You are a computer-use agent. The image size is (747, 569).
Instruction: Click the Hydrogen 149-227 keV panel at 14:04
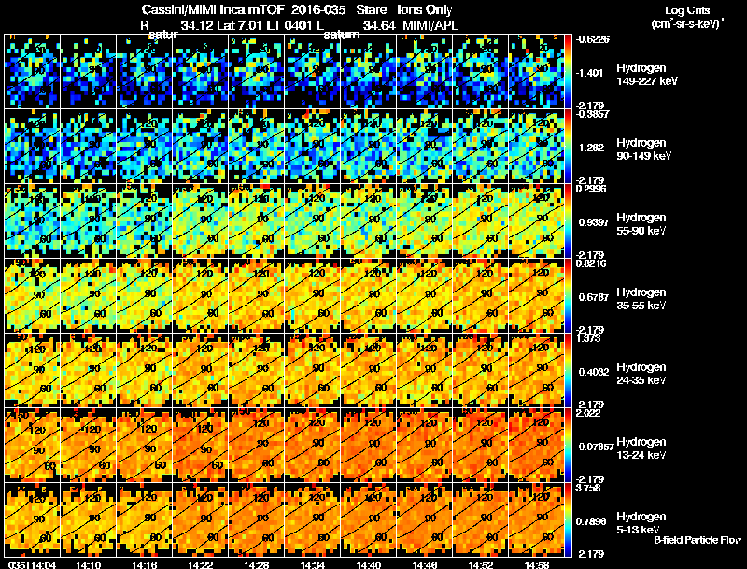coord(32,71)
